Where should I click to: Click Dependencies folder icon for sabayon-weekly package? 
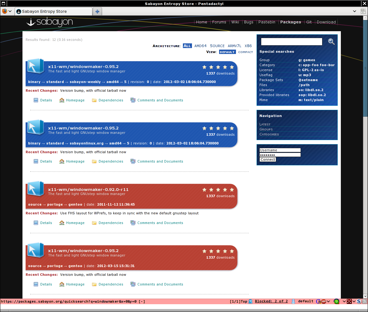[94, 100]
